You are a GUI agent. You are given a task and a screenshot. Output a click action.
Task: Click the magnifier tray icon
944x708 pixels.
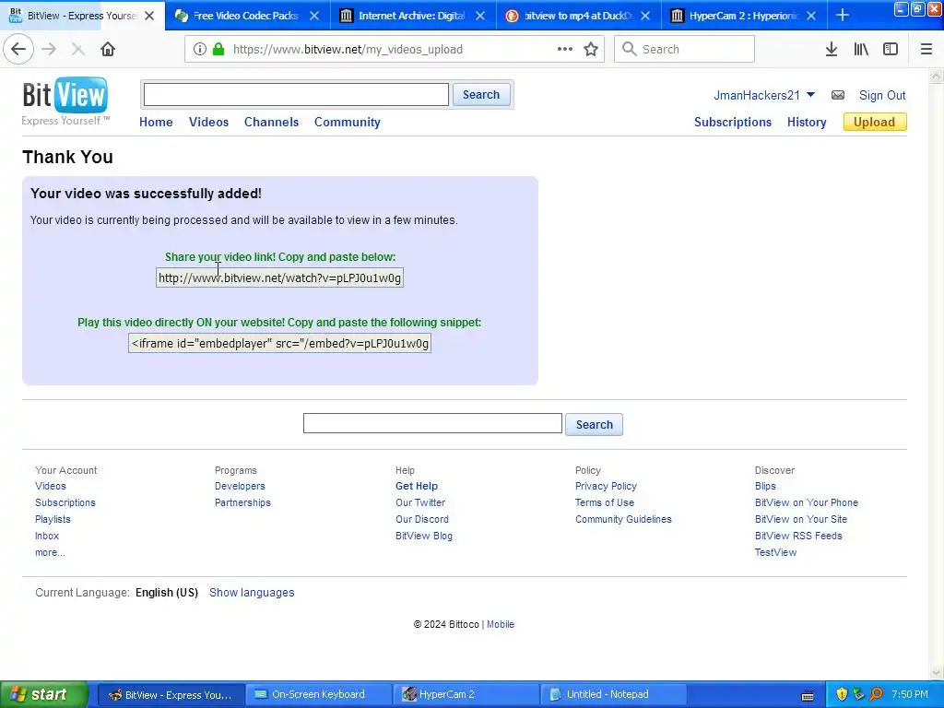[x=876, y=694]
